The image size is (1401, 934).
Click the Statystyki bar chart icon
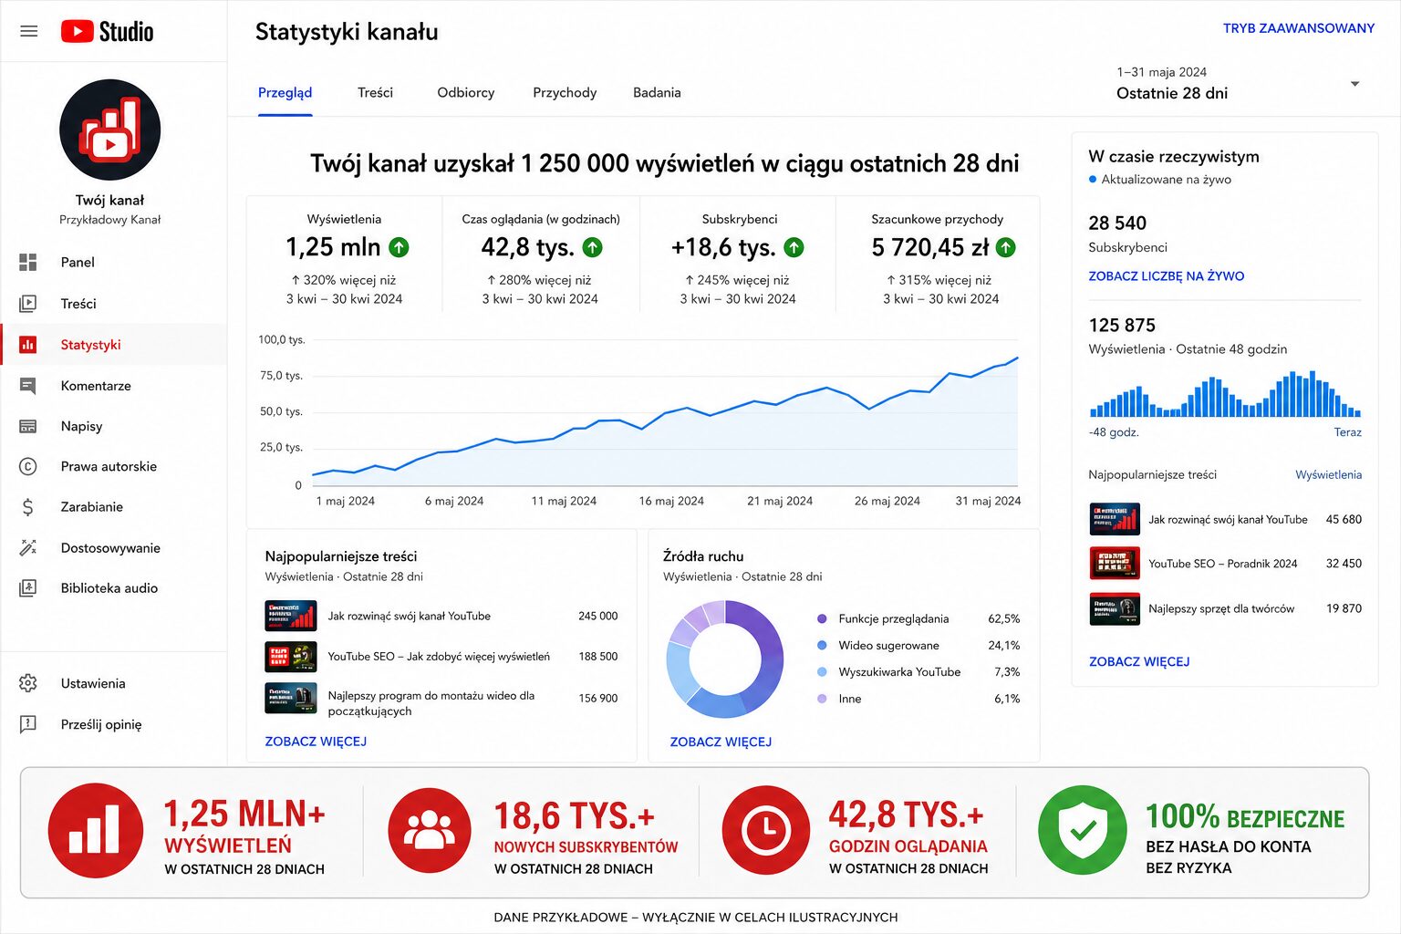pos(28,344)
